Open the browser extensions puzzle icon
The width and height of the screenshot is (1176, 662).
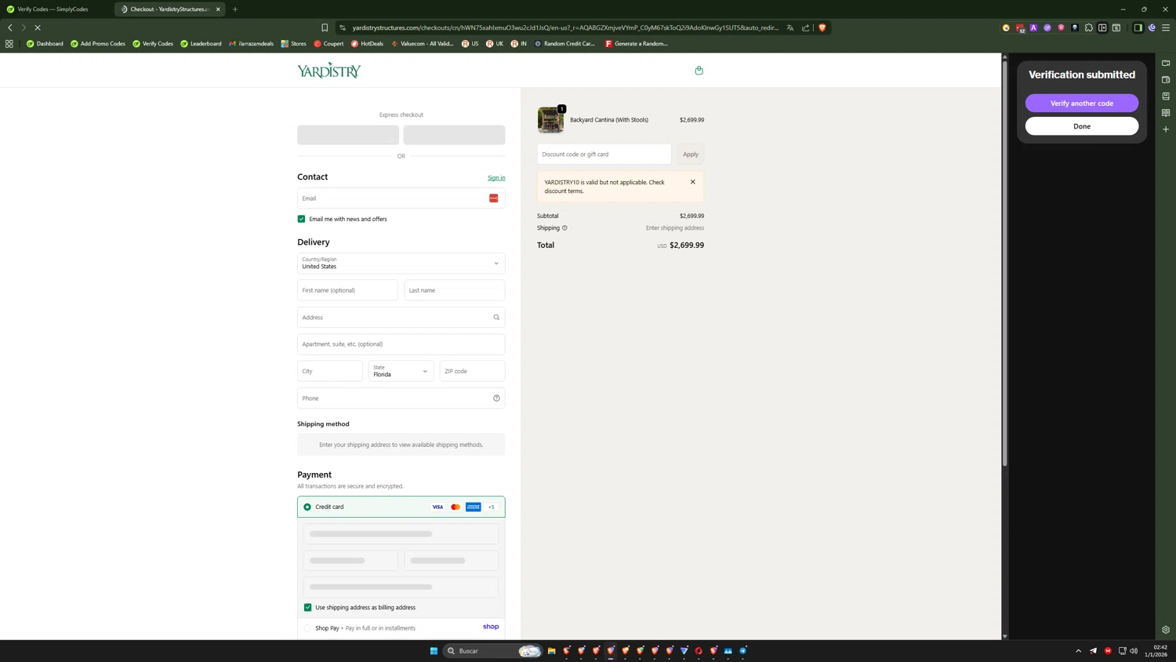[1089, 27]
